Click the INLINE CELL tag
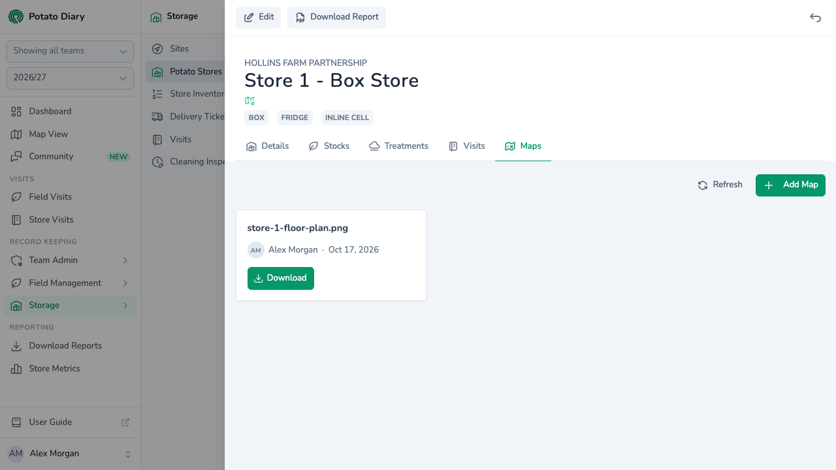Image resolution: width=836 pixels, height=470 pixels. 347,118
